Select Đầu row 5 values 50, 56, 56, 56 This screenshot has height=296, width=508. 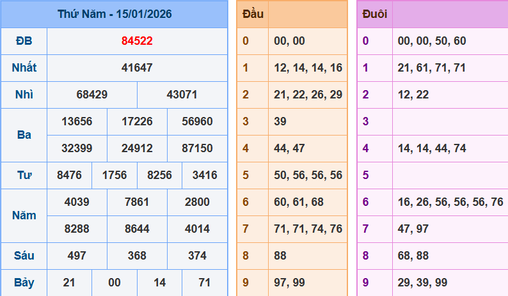[x=308, y=175]
